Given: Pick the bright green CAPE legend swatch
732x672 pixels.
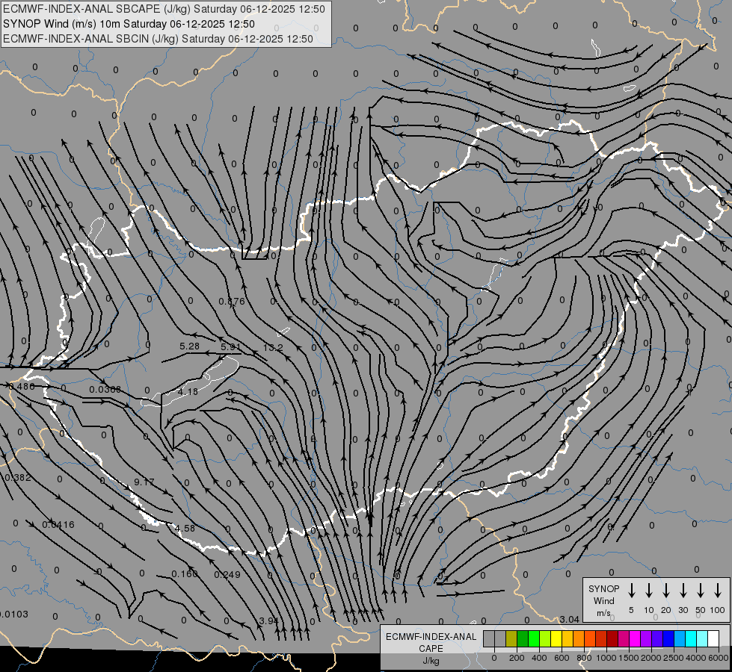Looking at the screenshot, I should (x=534, y=638).
